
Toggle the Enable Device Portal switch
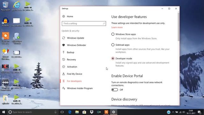[115, 90]
